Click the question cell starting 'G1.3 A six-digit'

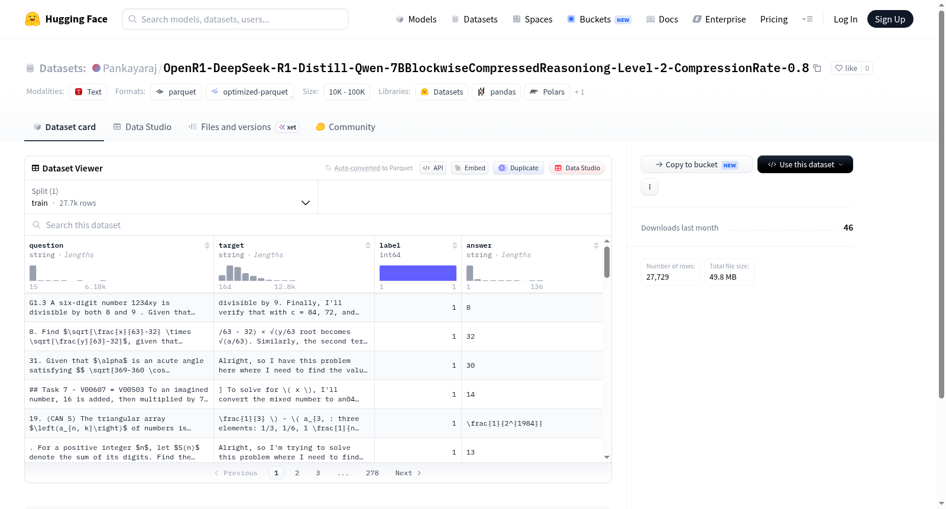point(119,307)
